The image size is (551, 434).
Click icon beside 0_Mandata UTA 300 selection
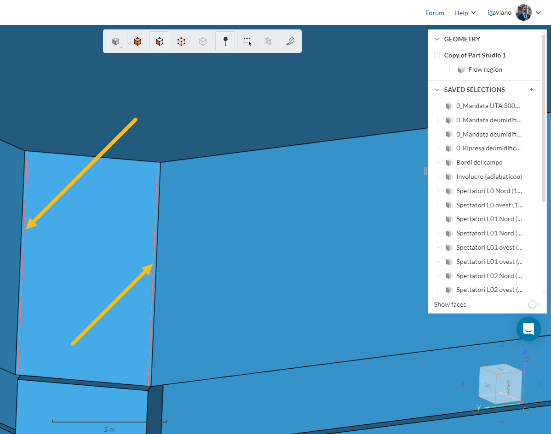[x=449, y=106]
